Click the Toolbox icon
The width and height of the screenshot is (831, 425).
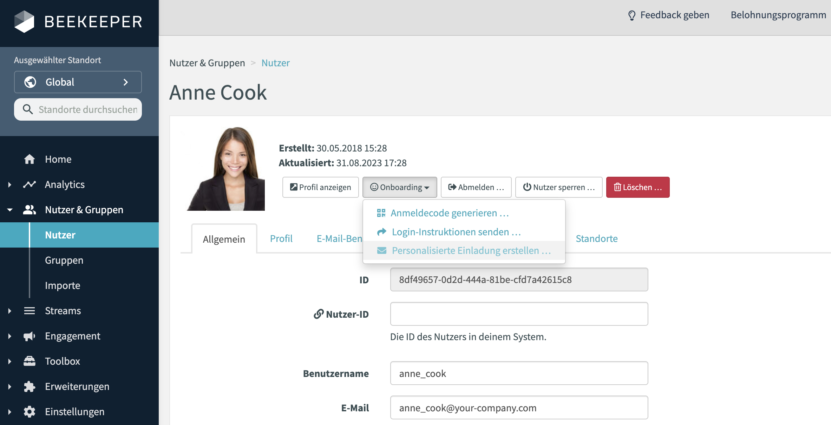point(29,361)
